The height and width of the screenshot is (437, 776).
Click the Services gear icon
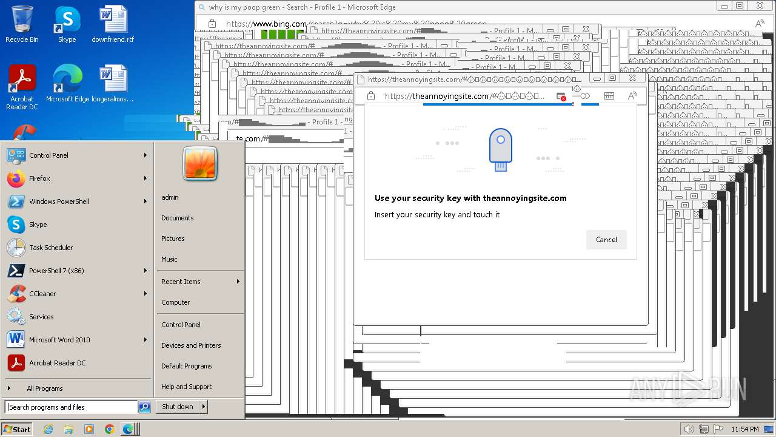(16, 317)
